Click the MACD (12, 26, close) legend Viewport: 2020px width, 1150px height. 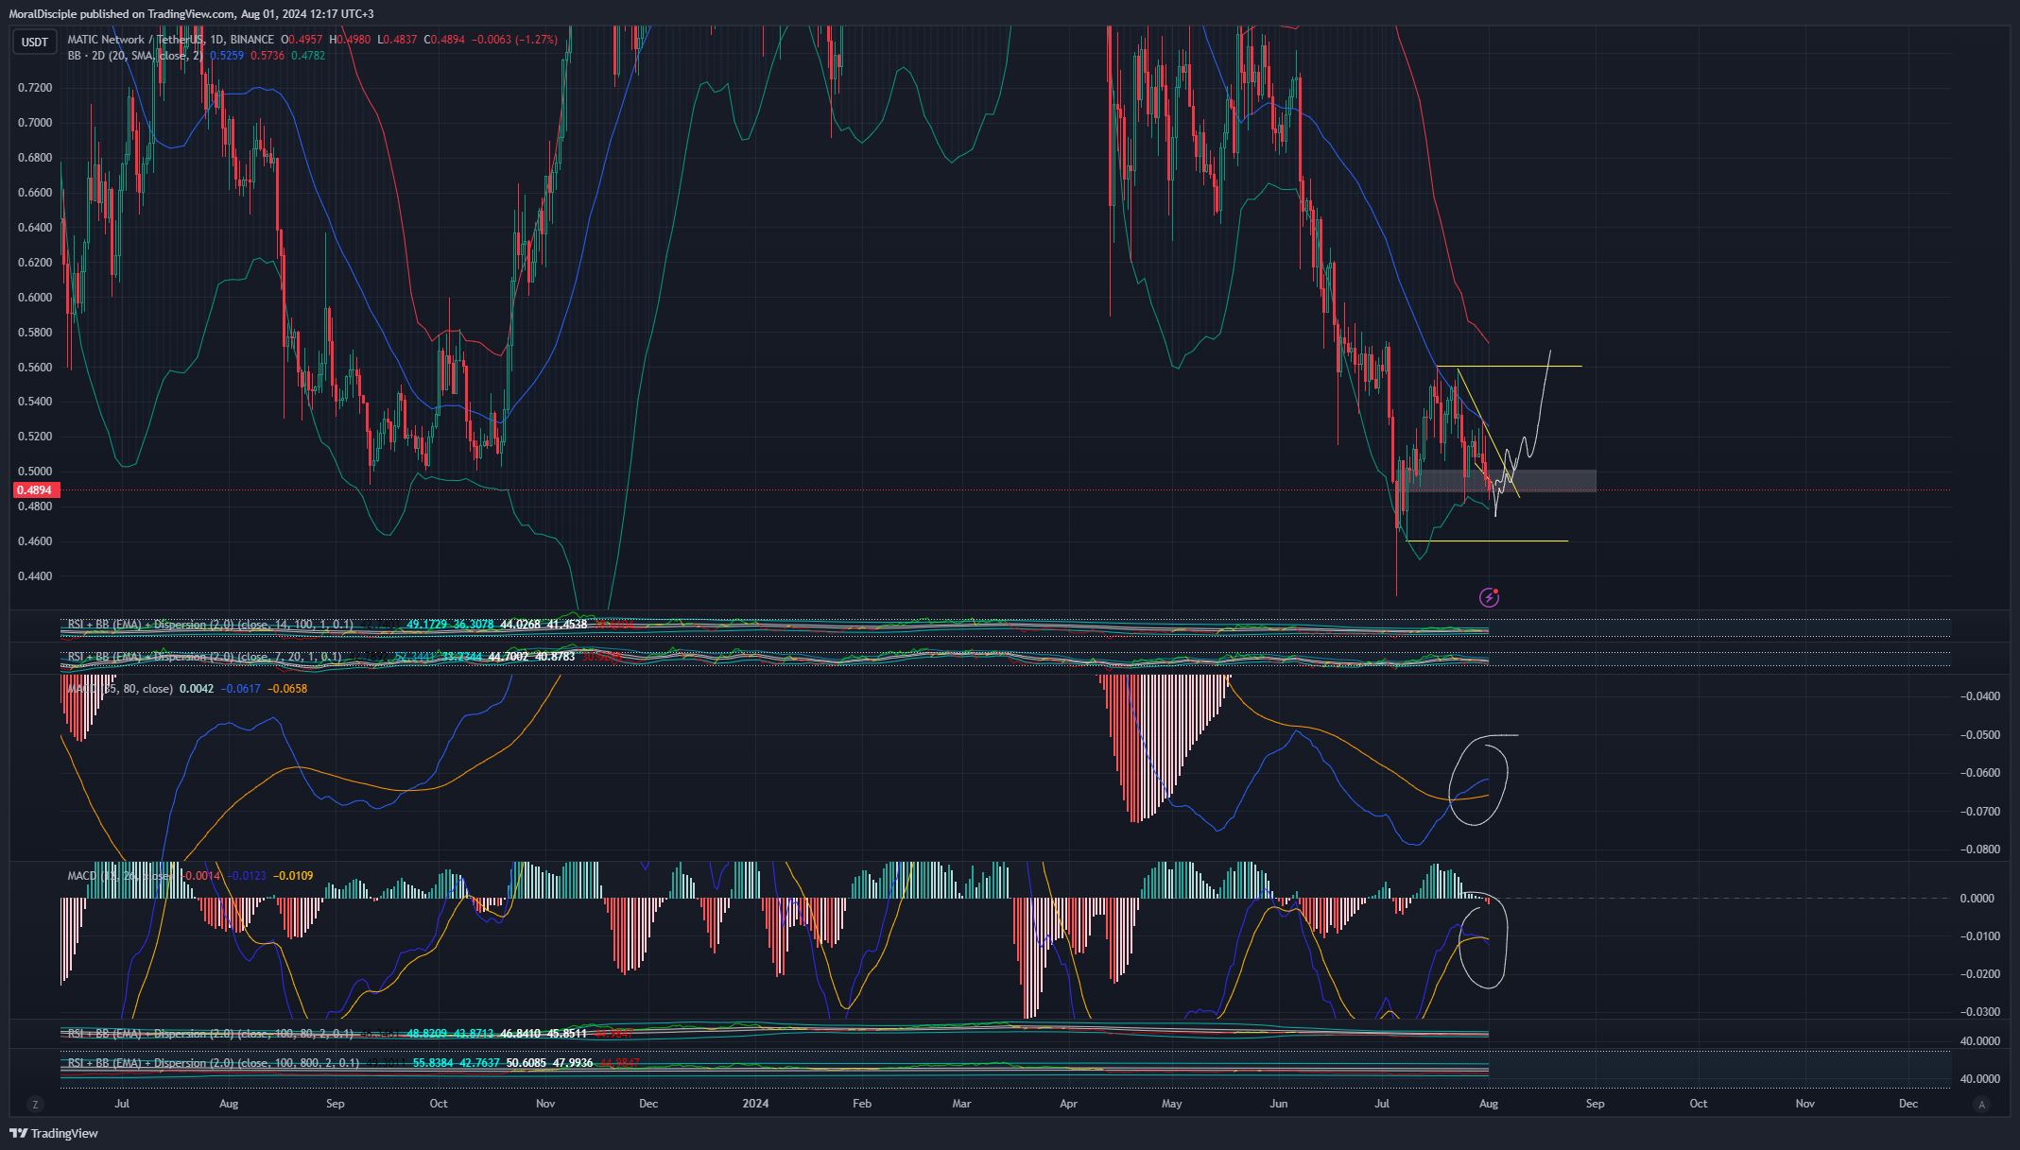(x=120, y=876)
